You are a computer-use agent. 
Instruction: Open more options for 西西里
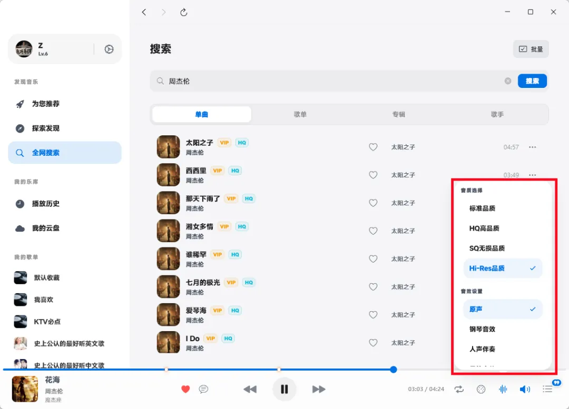pos(532,175)
